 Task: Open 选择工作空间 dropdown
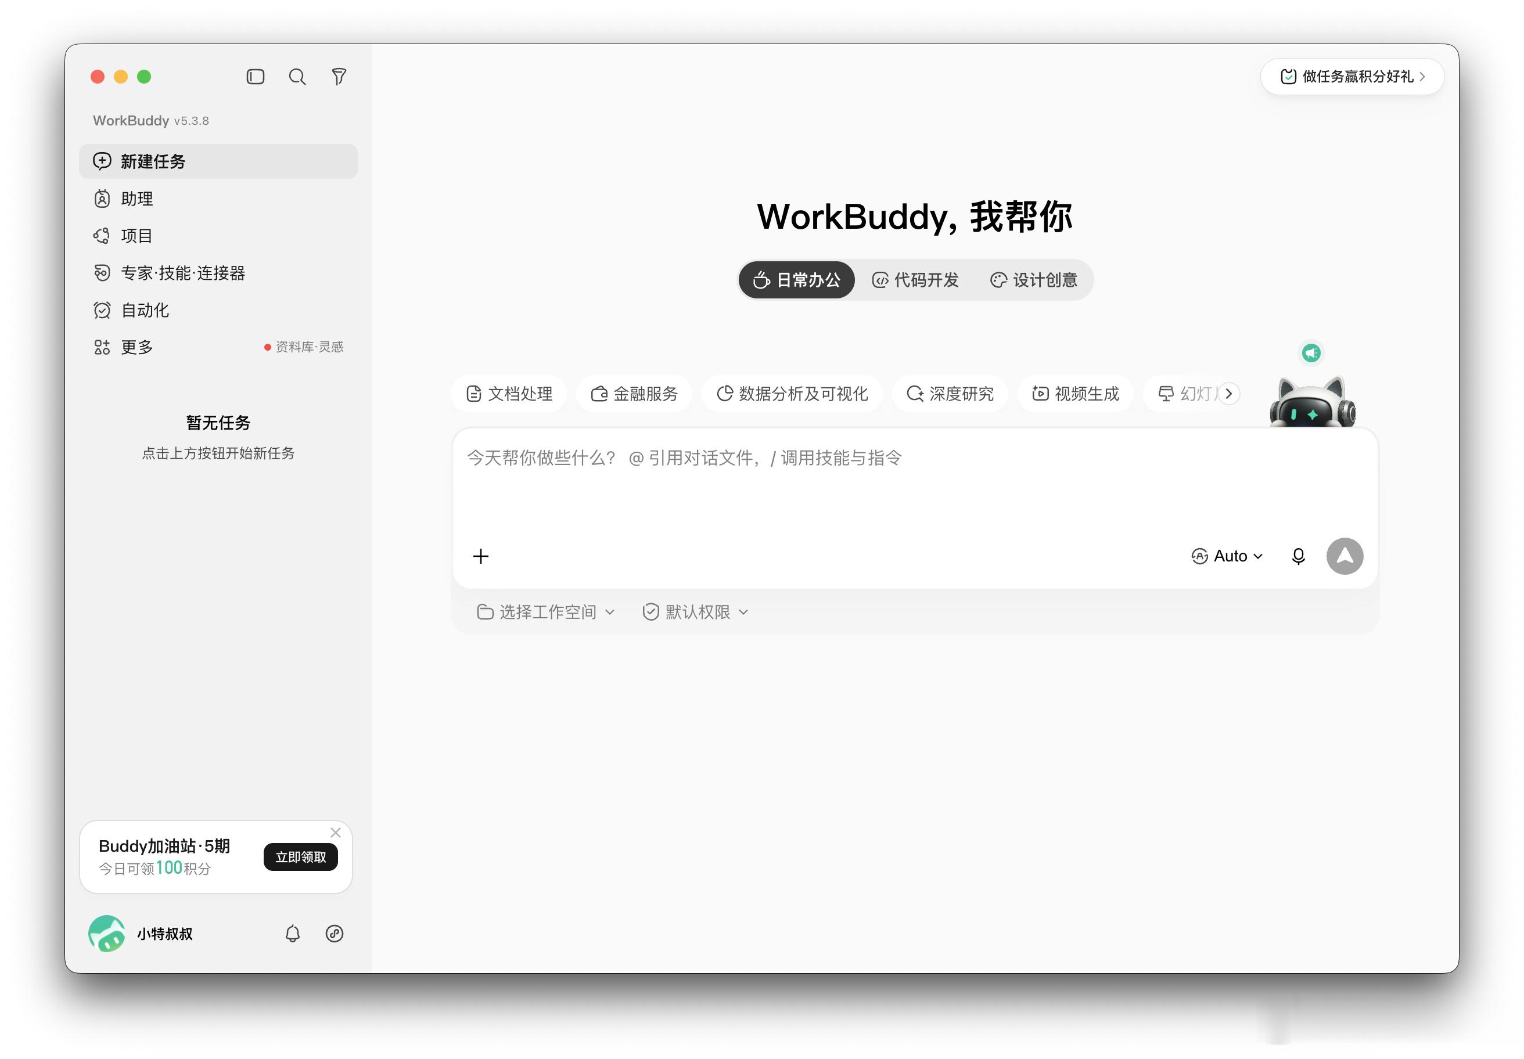[547, 612]
